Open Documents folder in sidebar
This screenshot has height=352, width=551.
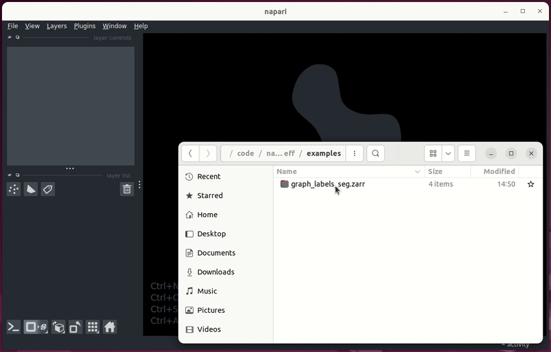click(x=226, y=253)
